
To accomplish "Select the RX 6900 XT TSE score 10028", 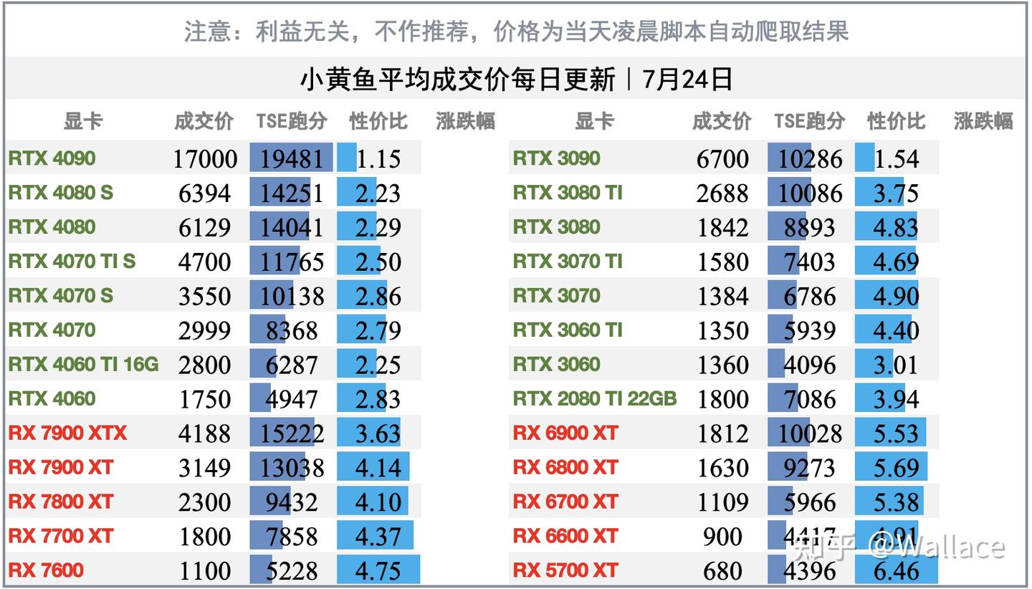I will click(x=810, y=434).
